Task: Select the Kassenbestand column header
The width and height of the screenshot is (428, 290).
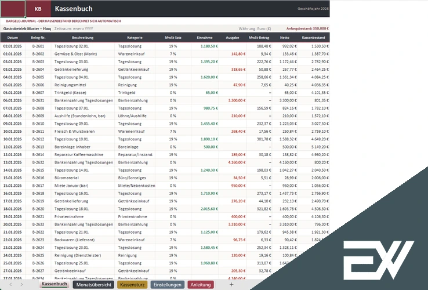Action: click(x=313, y=38)
